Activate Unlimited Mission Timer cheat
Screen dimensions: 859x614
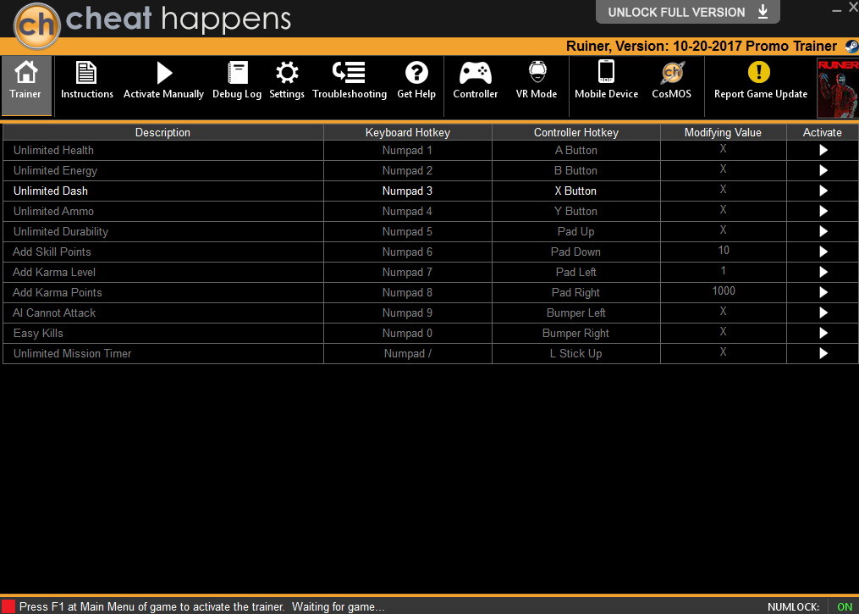pos(823,354)
